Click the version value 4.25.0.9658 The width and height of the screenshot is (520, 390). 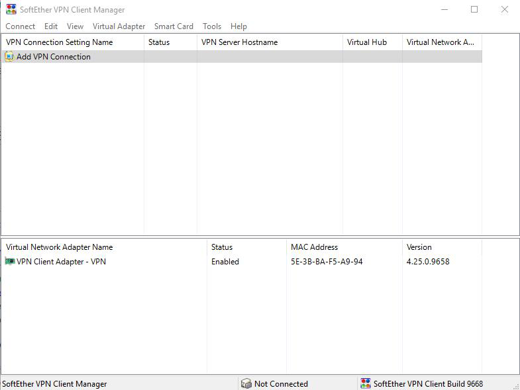coord(428,262)
